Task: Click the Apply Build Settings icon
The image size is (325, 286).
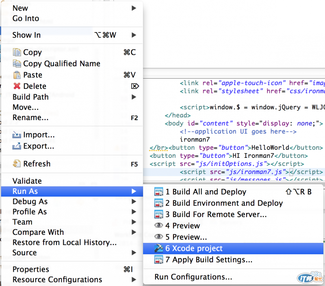Action: pyautogui.click(x=158, y=260)
